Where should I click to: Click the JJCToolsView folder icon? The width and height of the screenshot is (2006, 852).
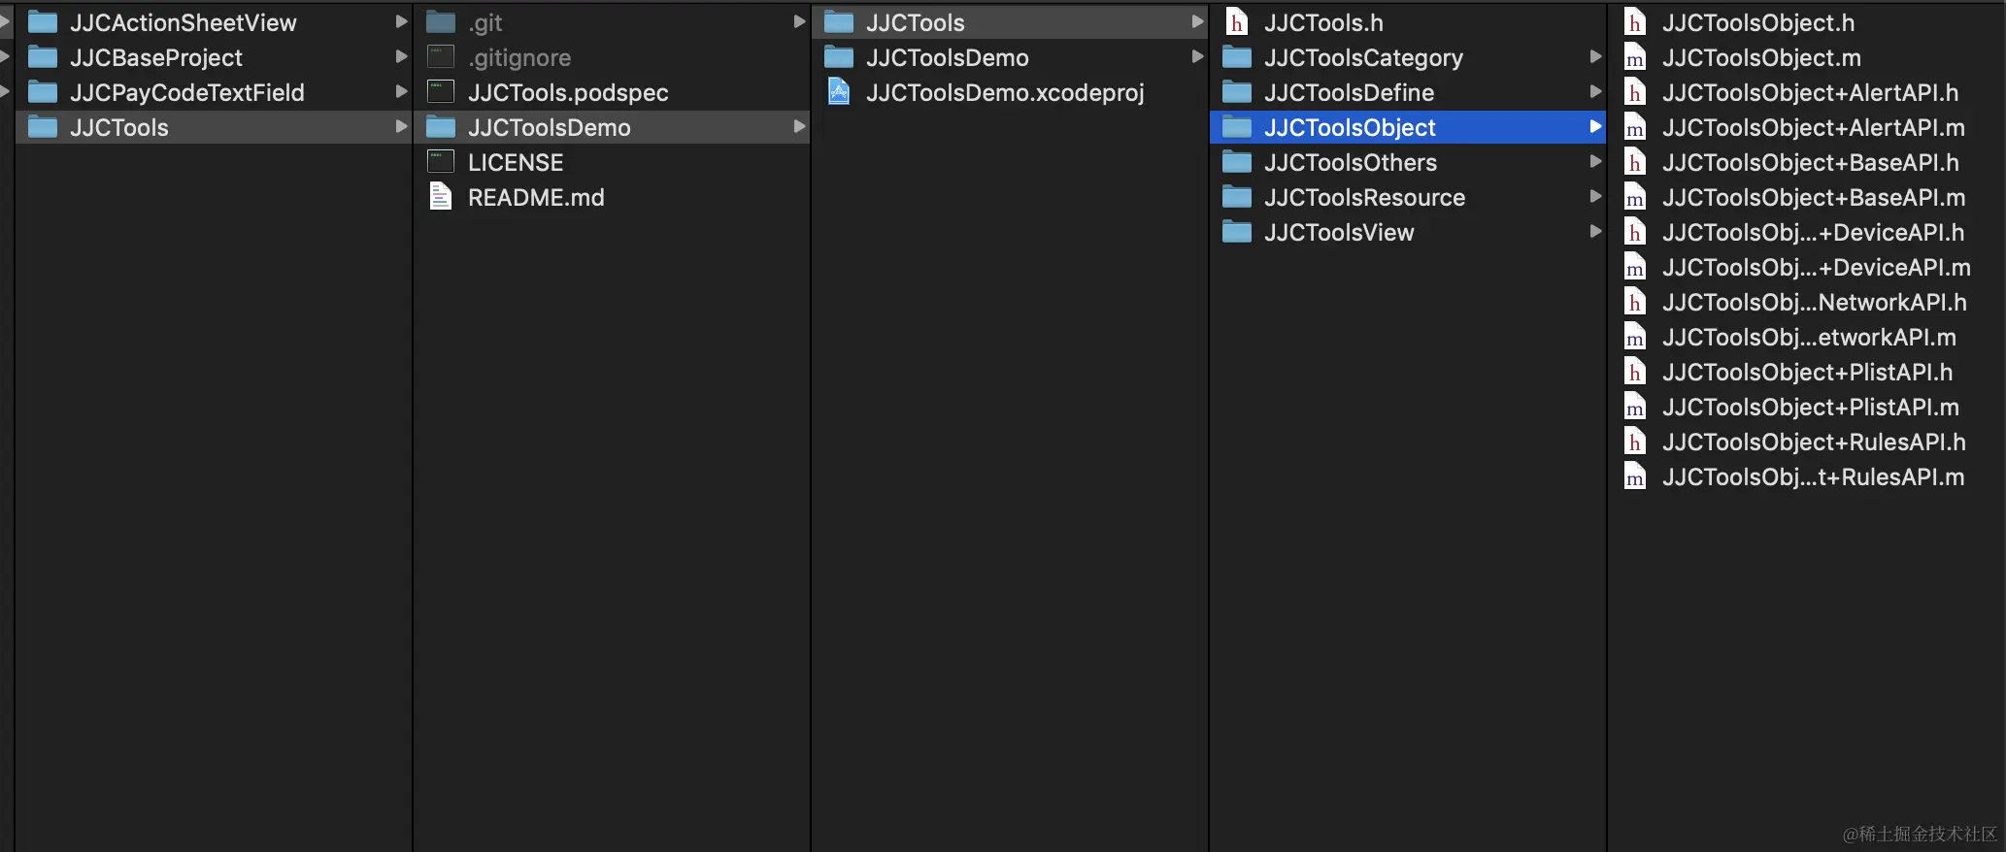(x=1237, y=232)
